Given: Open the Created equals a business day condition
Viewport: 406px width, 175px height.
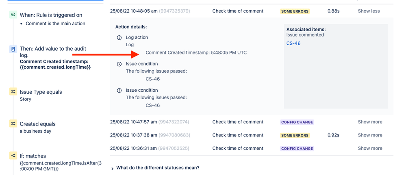Looking at the screenshot, I should coord(37,127).
